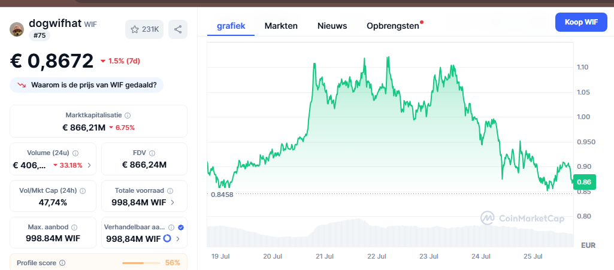Expand Verhandelbaar aanbod details chevron

(x=177, y=239)
